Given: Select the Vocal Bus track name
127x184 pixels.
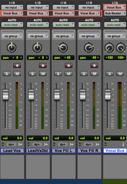Looking at the screenshot, I should [x=115, y=150].
